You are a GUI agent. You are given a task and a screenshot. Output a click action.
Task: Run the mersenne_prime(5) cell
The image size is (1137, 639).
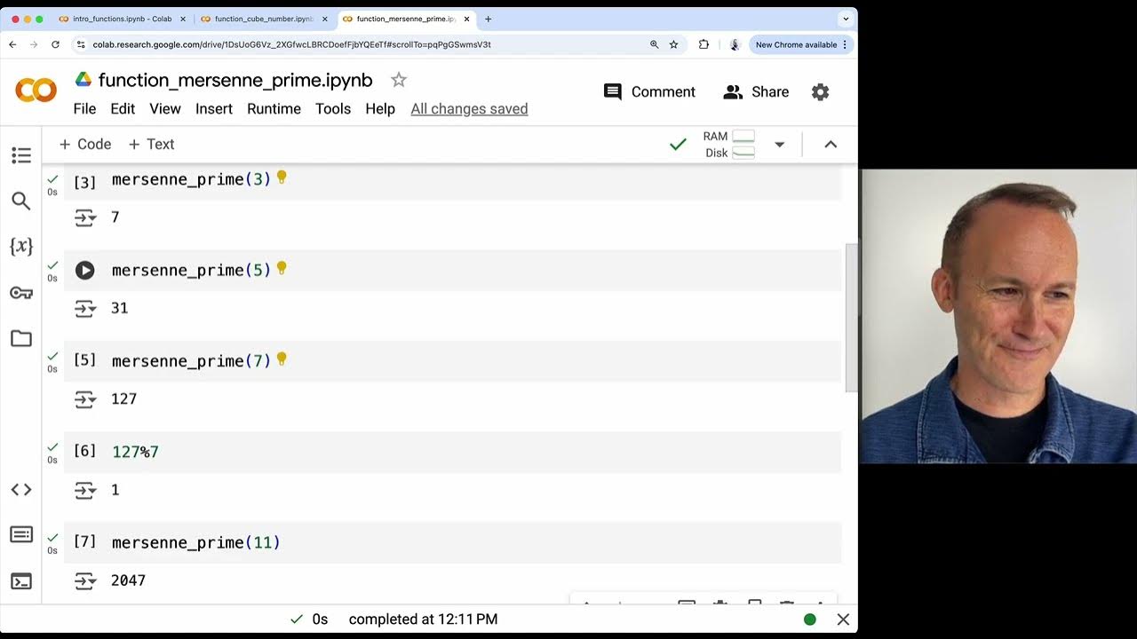click(84, 271)
